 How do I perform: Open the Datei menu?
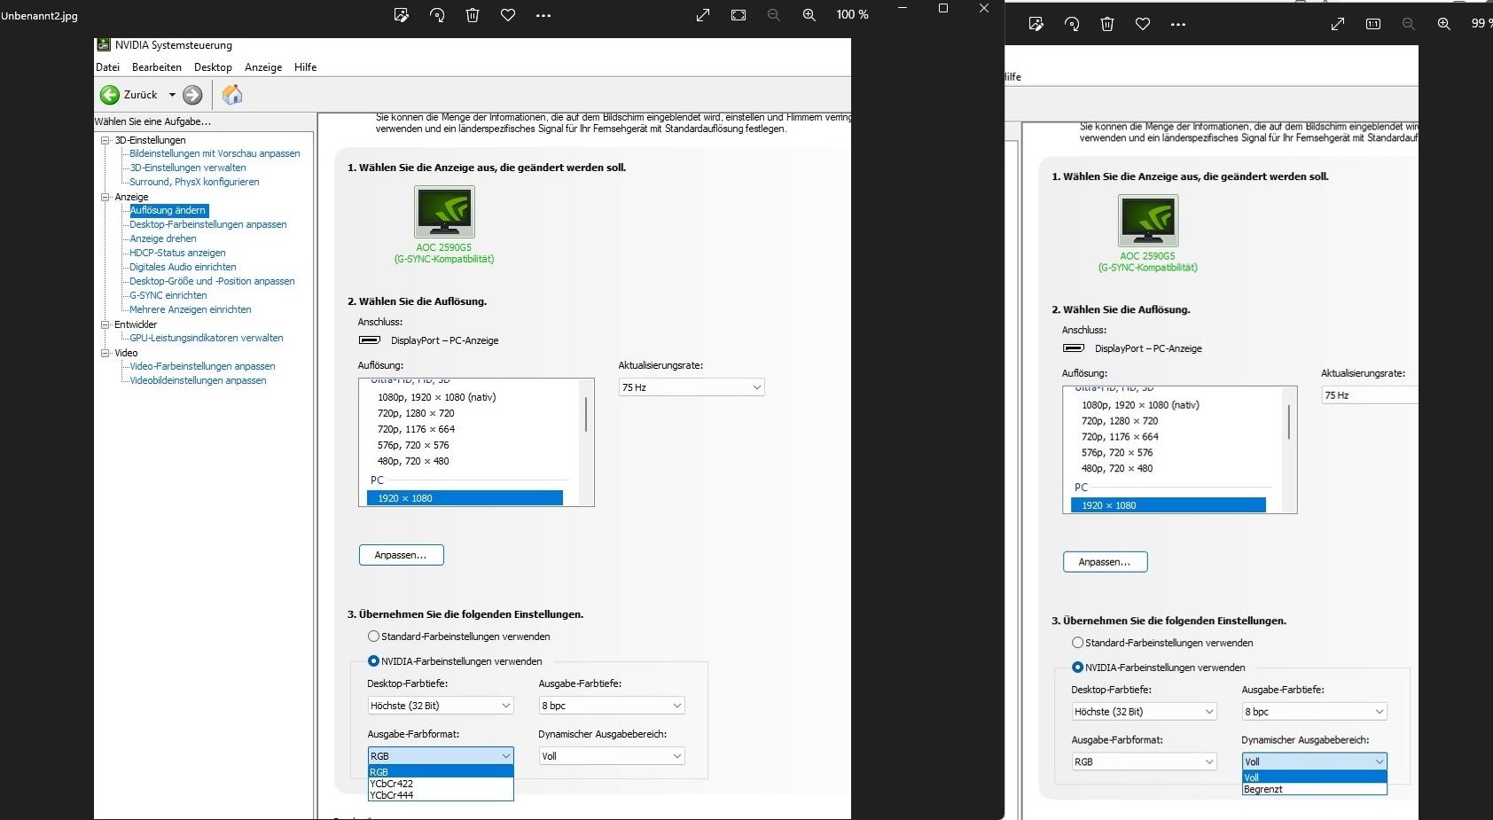(107, 67)
